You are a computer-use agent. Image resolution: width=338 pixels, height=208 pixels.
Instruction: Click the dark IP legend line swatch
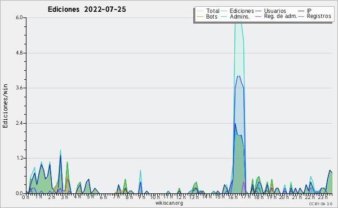pos(301,11)
